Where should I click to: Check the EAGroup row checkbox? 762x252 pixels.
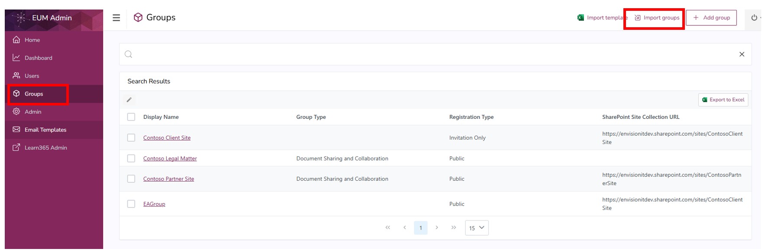[131, 204]
